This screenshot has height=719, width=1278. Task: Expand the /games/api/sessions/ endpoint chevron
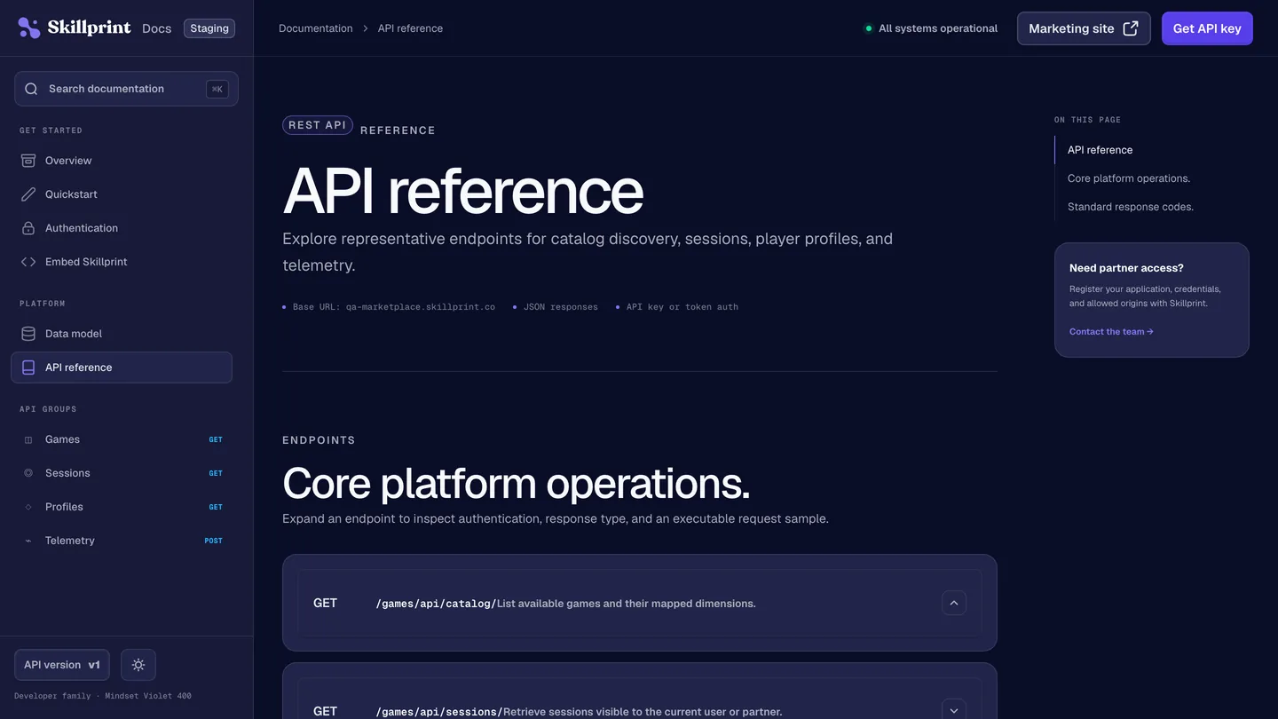[x=954, y=710]
